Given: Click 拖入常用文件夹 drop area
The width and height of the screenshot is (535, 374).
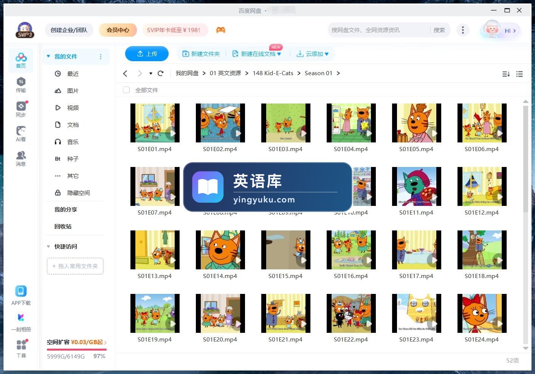Looking at the screenshot, I should 75,266.
